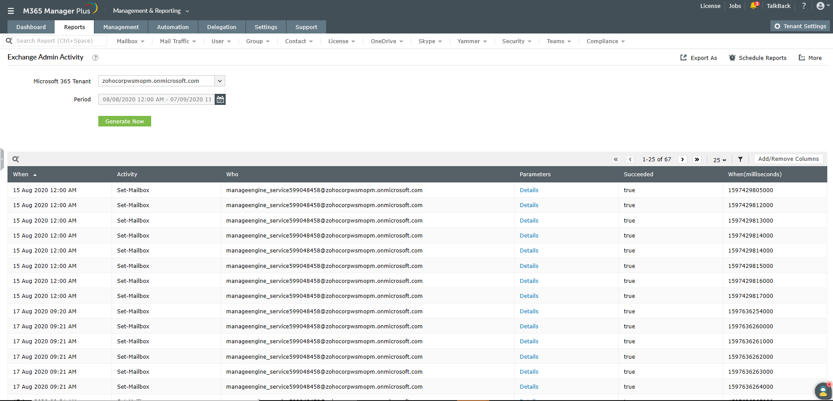
Task: Open the Exchange Admin Activity help icon
Action: tap(95, 58)
